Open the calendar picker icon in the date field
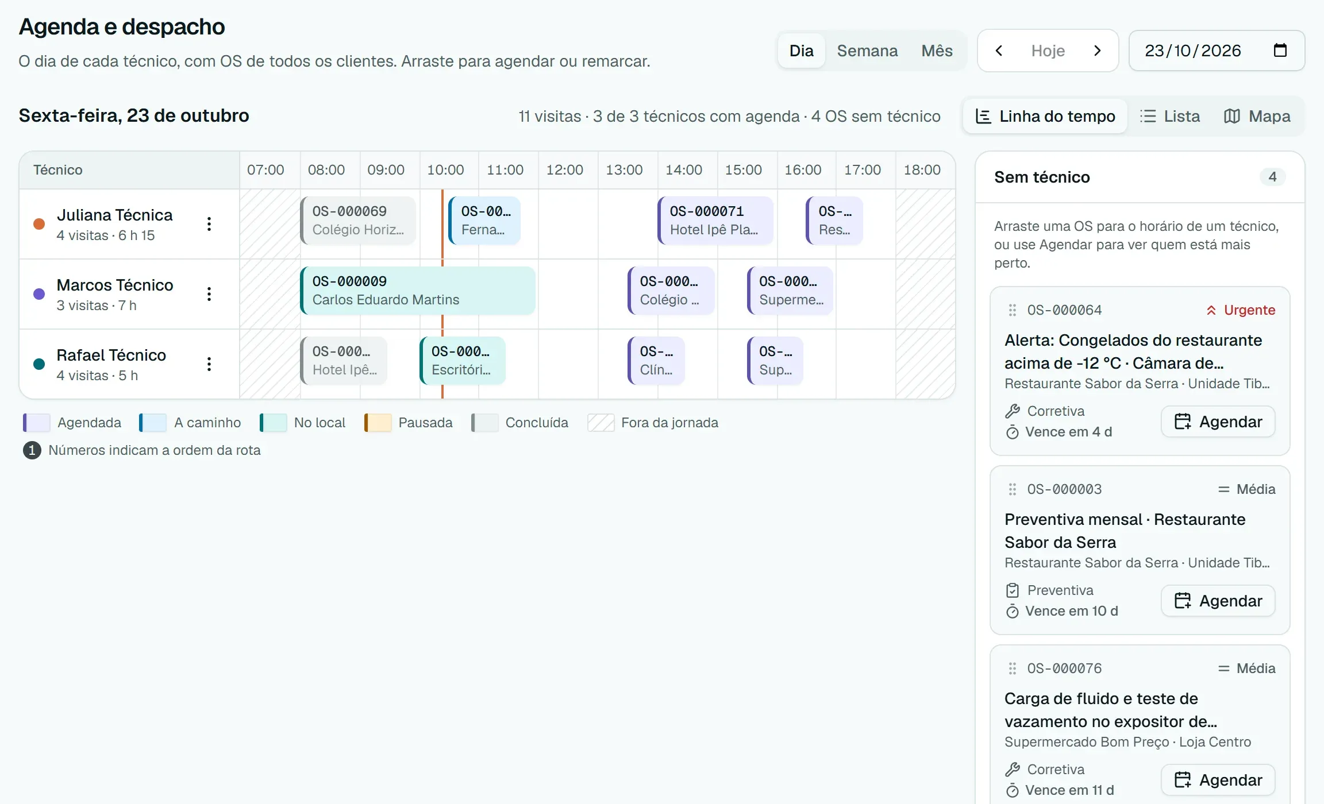 [1280, 50]
